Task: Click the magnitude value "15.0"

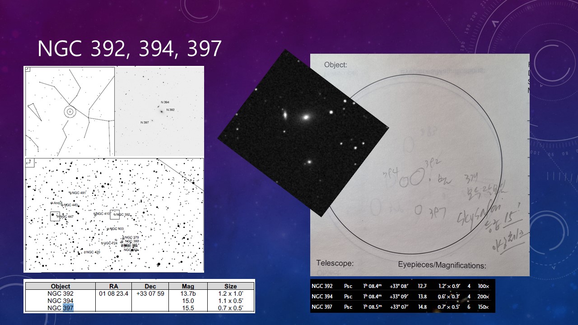Action: point(188,301)
